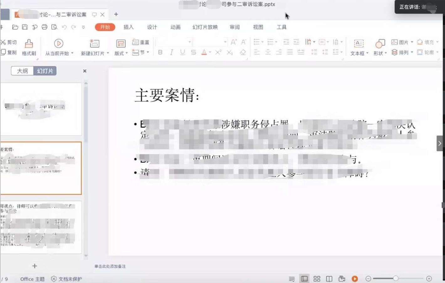Screen dimensions: 445x283
Task: Copy selection with 复制
Action: (x=9, y=52)
